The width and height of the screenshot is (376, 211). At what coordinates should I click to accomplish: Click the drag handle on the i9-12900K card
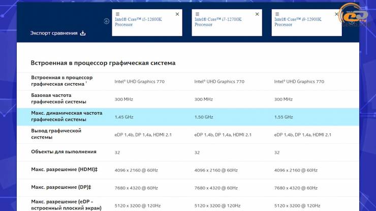[277, 14]
